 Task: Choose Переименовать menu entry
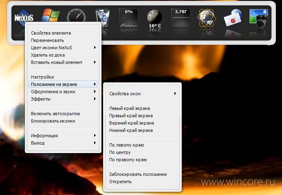(x=63, y=40)
